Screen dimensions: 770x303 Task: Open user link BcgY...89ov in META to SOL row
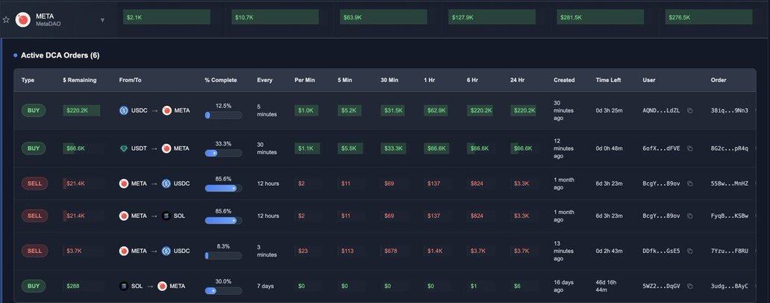(661, 216)
